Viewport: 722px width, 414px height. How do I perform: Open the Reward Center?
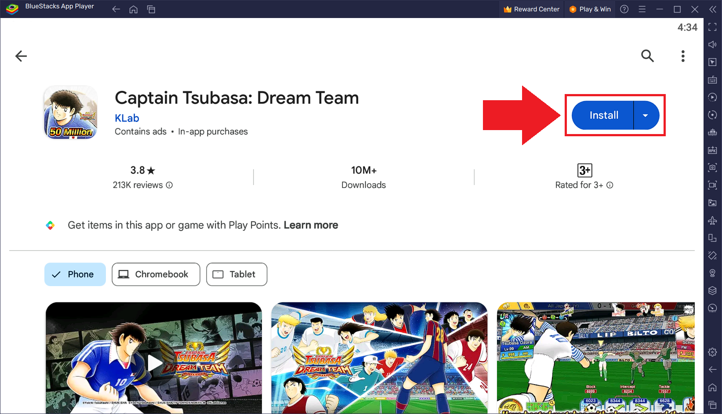click(532, 9)
